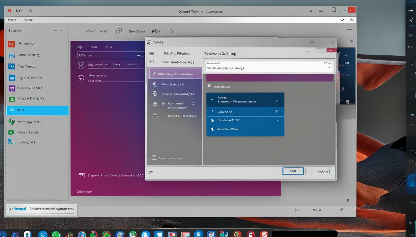Click the blue link text in the main window's status bar
The width and height of the screenshot is (416, 237).
19,209
